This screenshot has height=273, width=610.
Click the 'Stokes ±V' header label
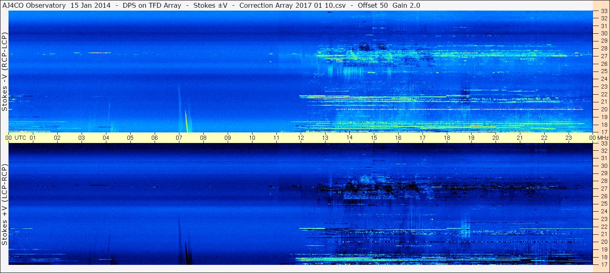point(211,6)
